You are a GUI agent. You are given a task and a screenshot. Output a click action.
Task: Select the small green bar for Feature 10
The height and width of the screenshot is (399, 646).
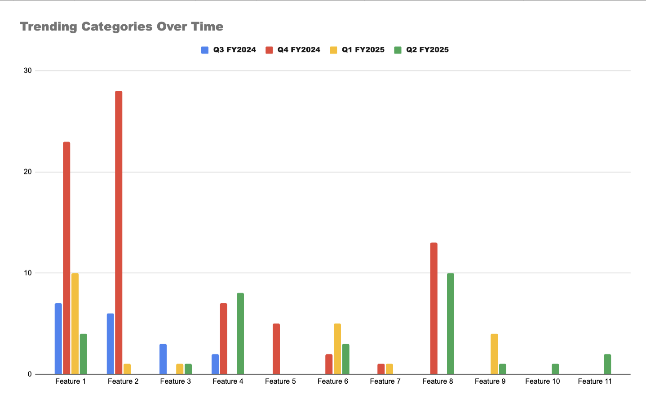pyautogui.click(x=555, y=369)
